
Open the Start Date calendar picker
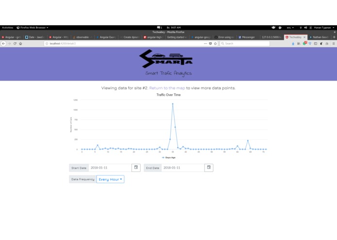(136, 168)
